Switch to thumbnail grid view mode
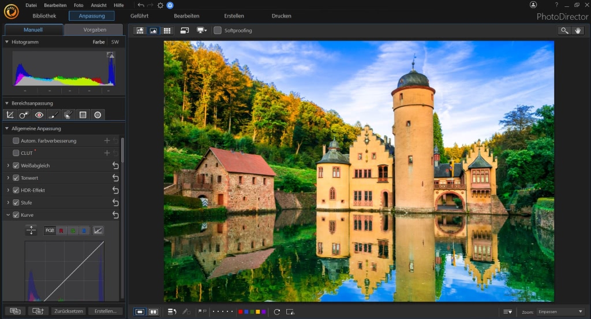The height and width of the screenshot is (319, 591). 167,31
